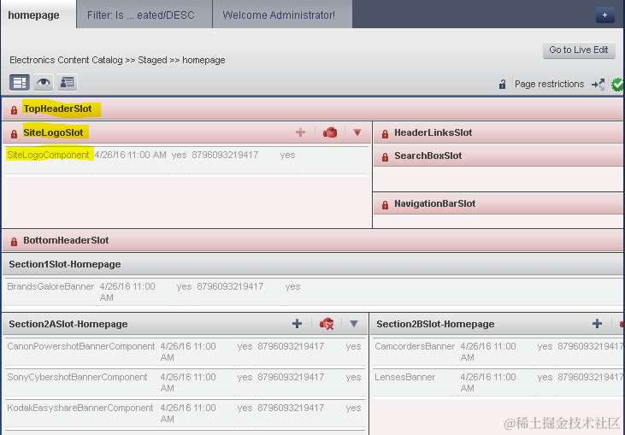
Task: Click lock icon of SiteLogoSlot
Action: [x=14, y=134]
